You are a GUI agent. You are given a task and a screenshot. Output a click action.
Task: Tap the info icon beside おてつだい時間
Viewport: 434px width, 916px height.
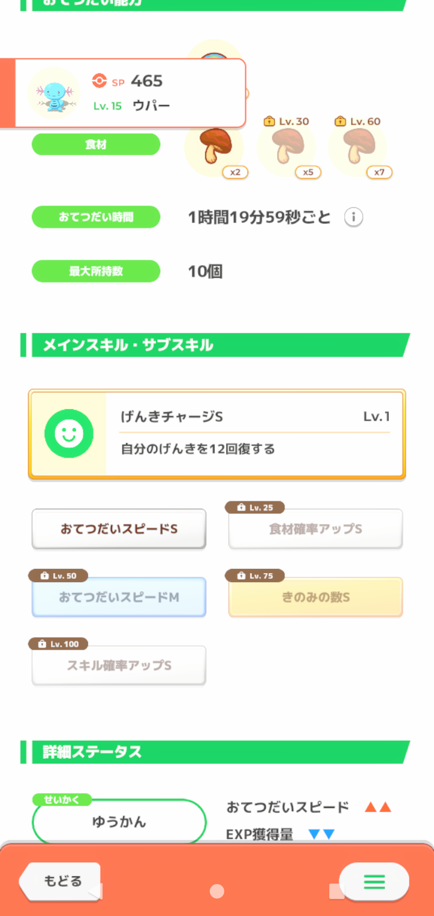click(x=353, y=218)
